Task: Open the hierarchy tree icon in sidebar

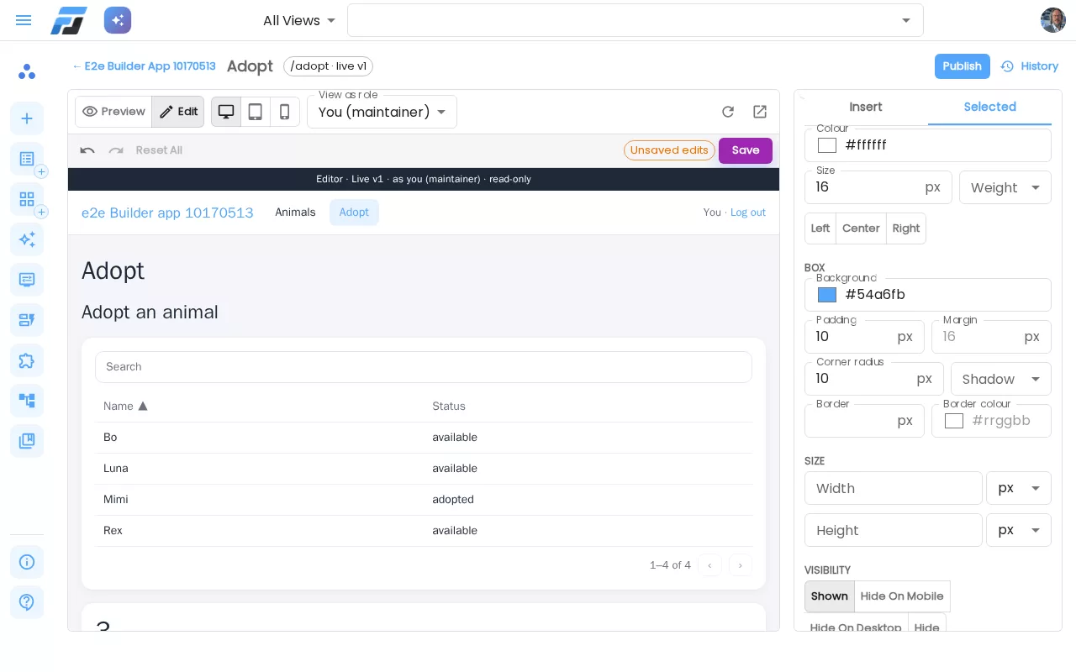Action: pos(27,401)
